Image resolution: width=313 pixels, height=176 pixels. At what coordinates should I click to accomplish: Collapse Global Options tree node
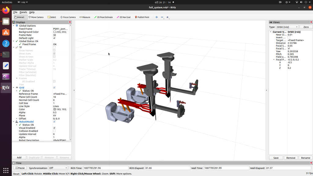coord(13,26)
